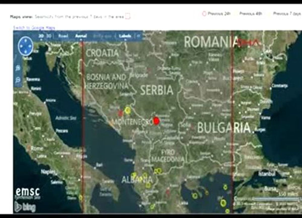Click the Previous 24h legend item
The image size is (302, 218).
click(x=217, y=14)
